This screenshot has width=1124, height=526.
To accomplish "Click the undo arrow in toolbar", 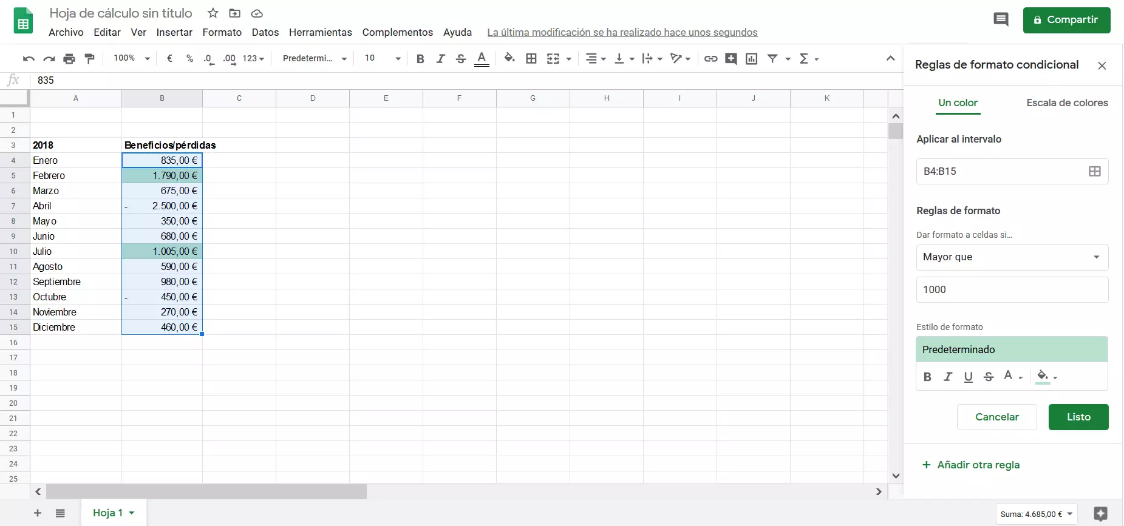I will point(29,59).
